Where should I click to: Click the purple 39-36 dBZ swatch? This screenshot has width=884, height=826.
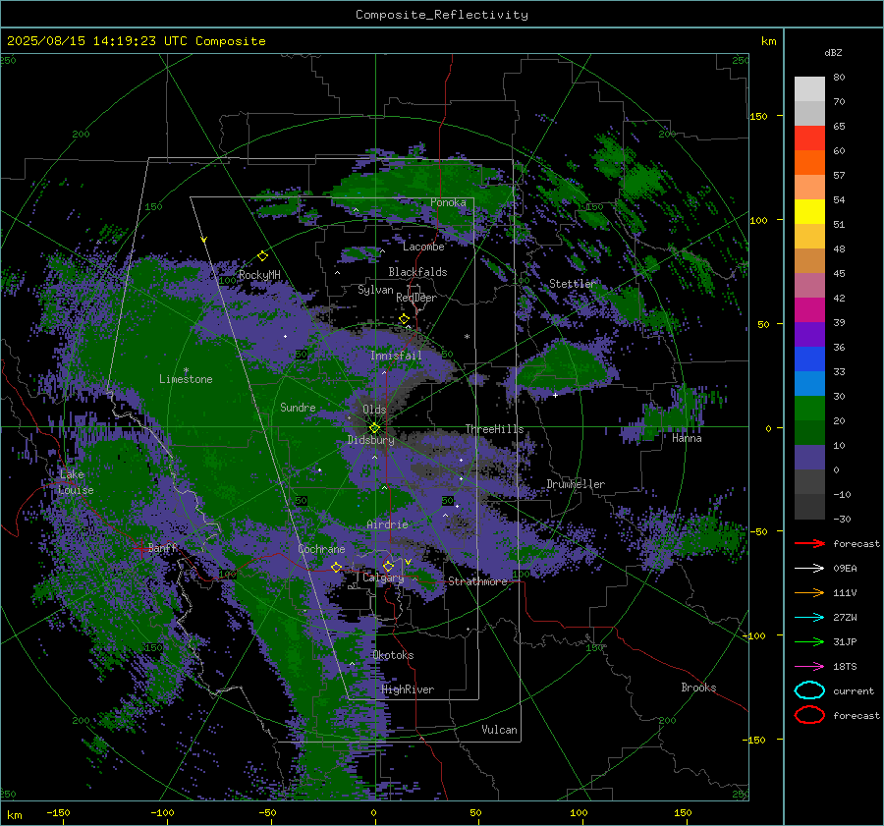pyautogui.click(x=809, y=335)
